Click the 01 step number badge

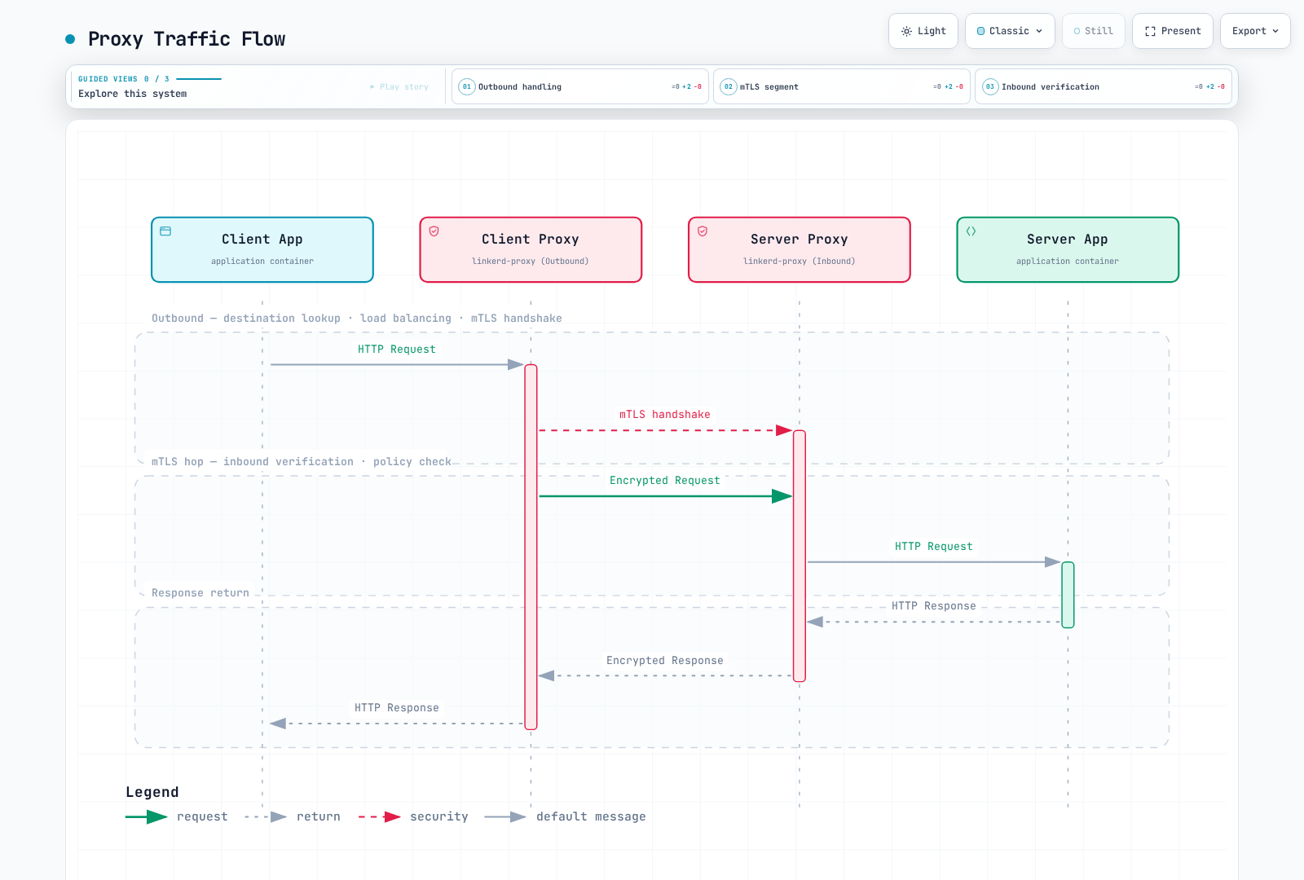[467, 86]
